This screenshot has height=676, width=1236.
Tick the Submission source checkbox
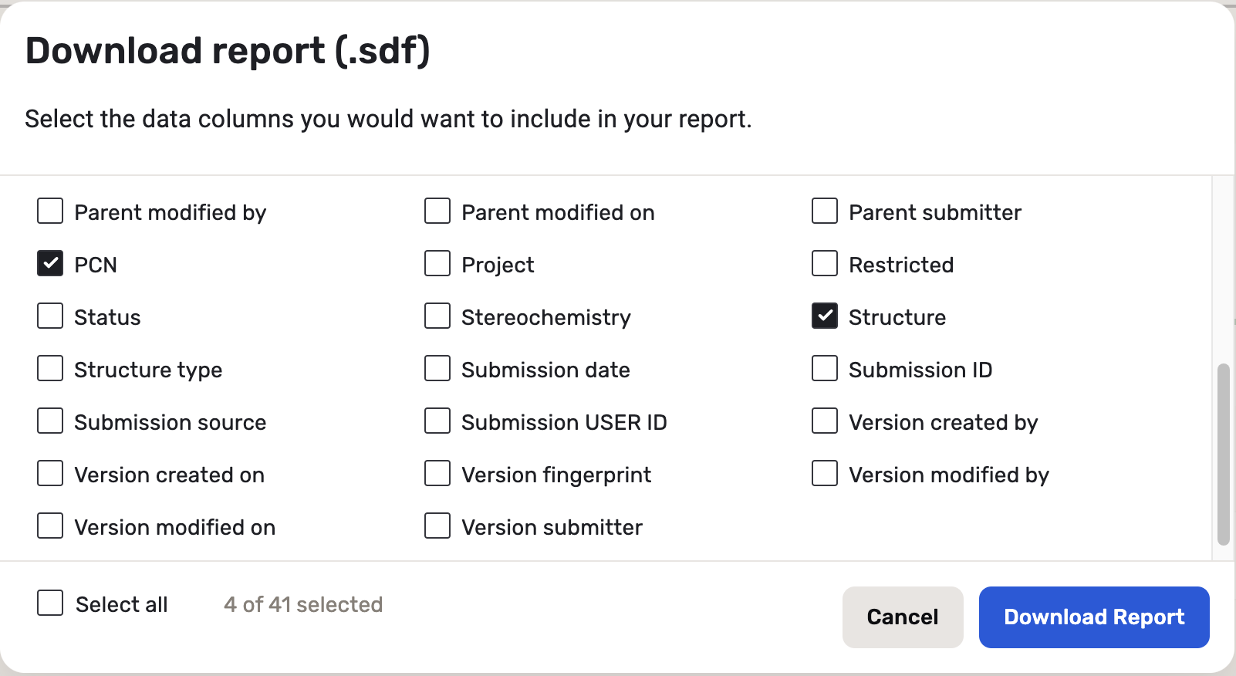[50, 421]
